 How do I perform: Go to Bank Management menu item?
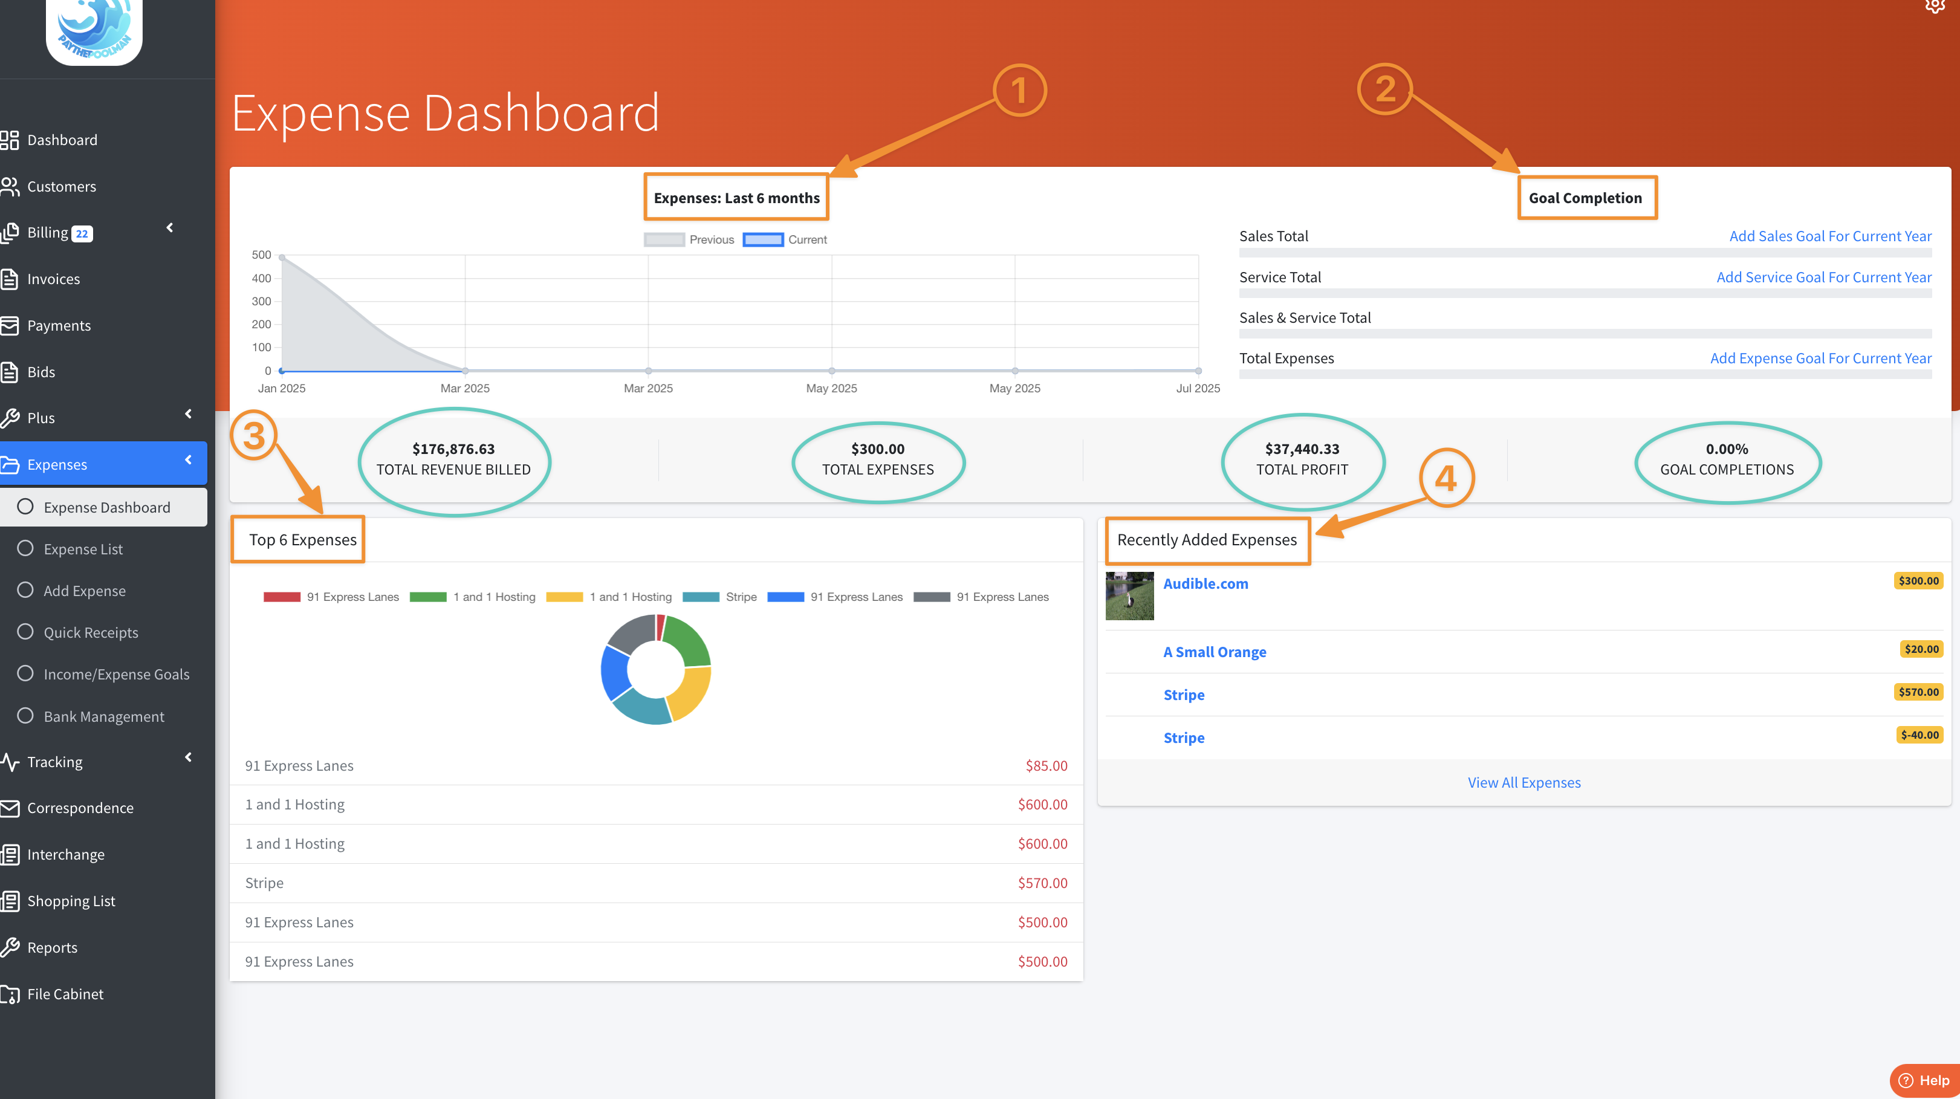click(103, 716)
